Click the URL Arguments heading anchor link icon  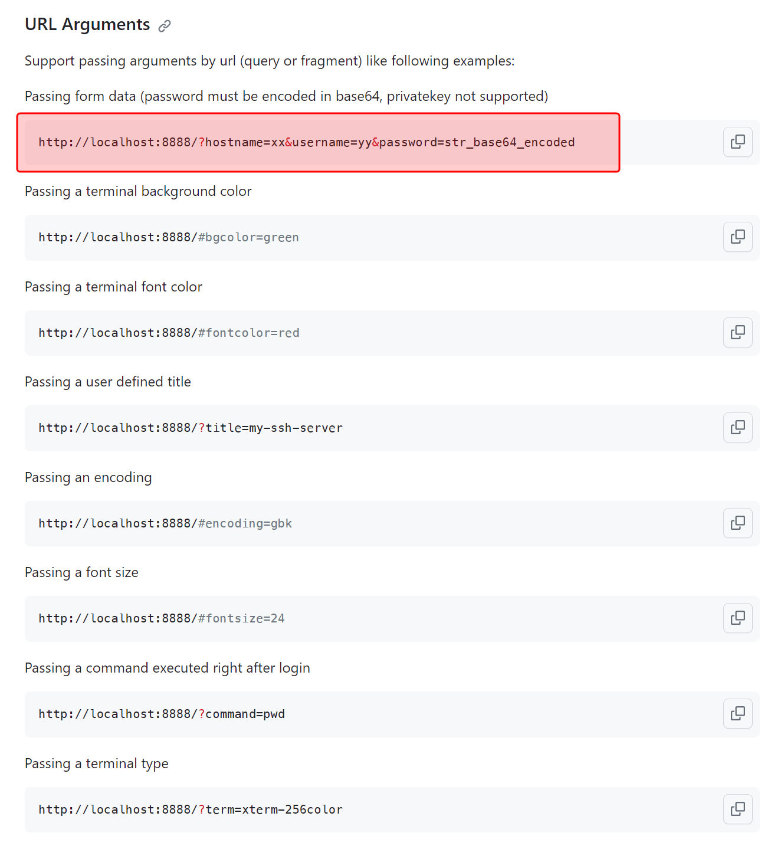pyautogui.click(x=165, y=25)
